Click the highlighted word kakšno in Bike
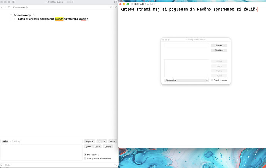The height and width of the screenshot is (168, 266). coord(59,19)
